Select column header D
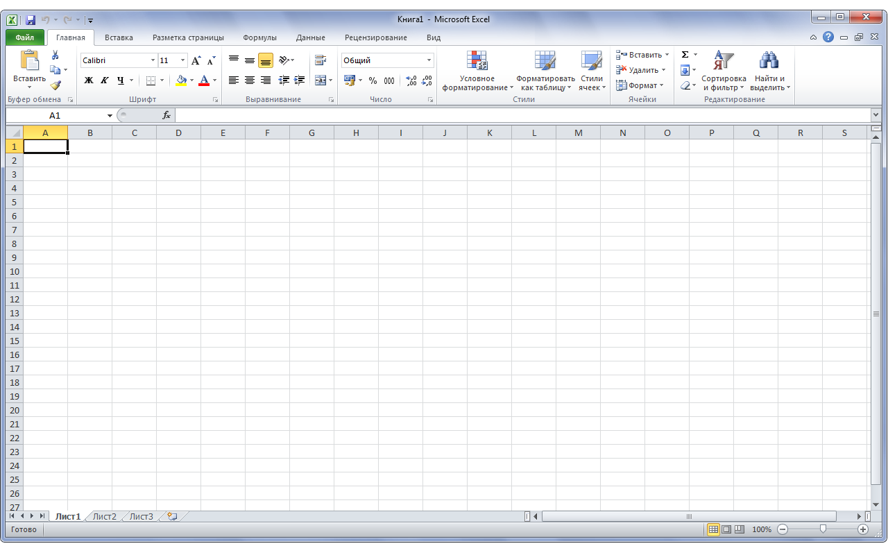Screen dimensions: 888x555 (178, 133)
